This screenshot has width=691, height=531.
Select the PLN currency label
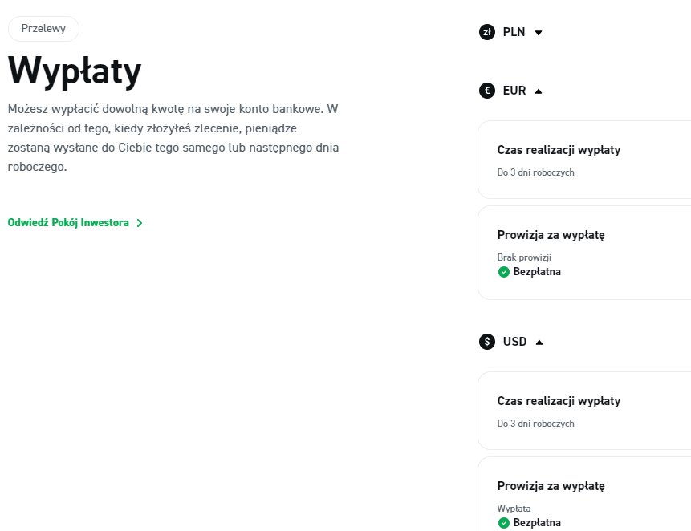514,33
